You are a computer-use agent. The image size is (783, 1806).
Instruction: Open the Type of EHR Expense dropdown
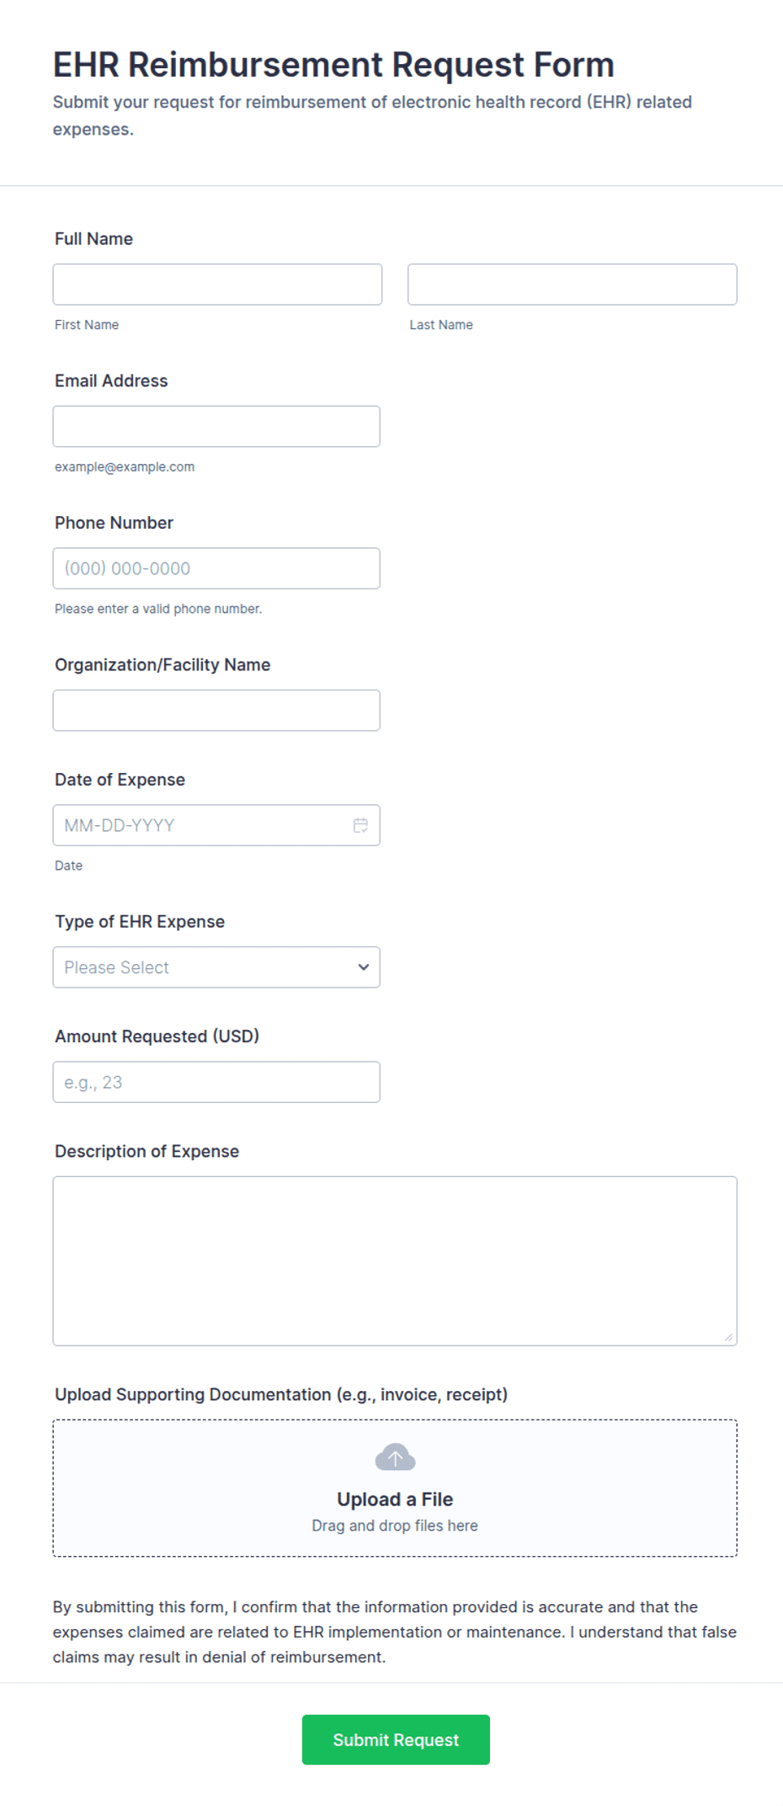click(202, 967)
